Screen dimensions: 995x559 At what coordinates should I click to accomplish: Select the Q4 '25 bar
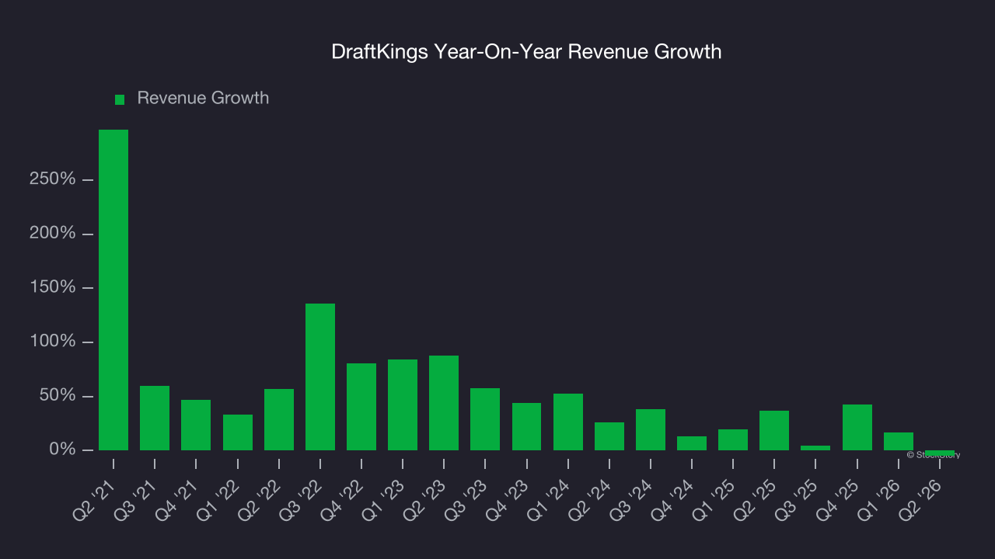point(857,427)
